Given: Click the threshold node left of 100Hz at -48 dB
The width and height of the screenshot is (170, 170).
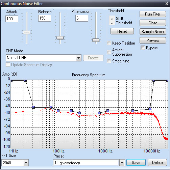Looking at the screenshot, I should (51, 107).
